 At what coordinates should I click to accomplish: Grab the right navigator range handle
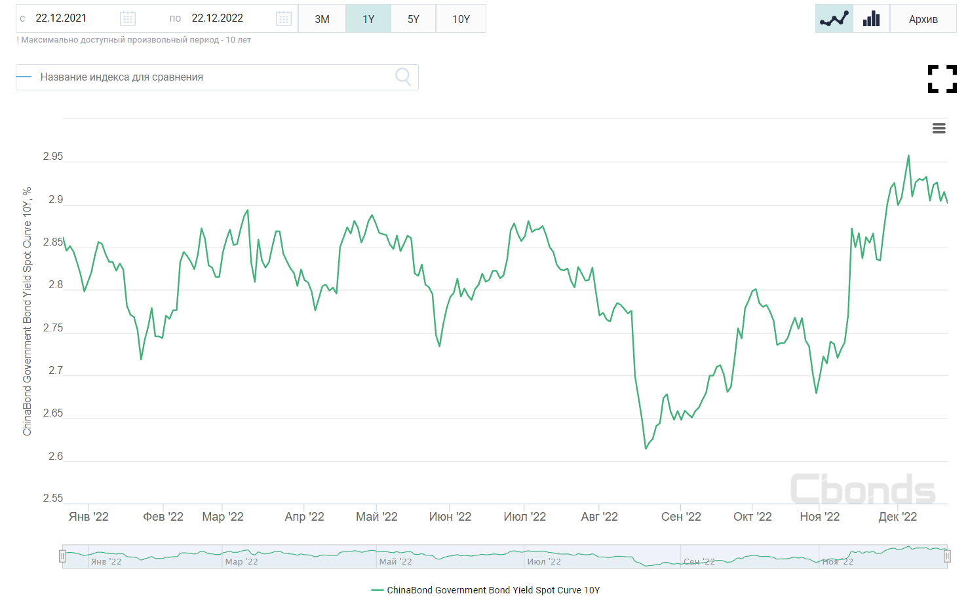coord(947,557)
